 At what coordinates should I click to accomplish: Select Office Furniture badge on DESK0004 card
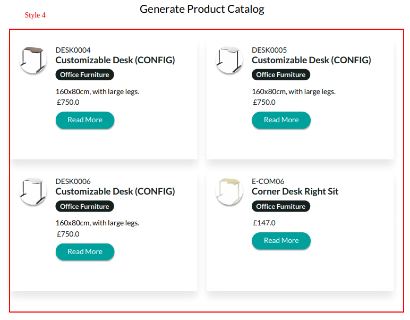(84, 75)
